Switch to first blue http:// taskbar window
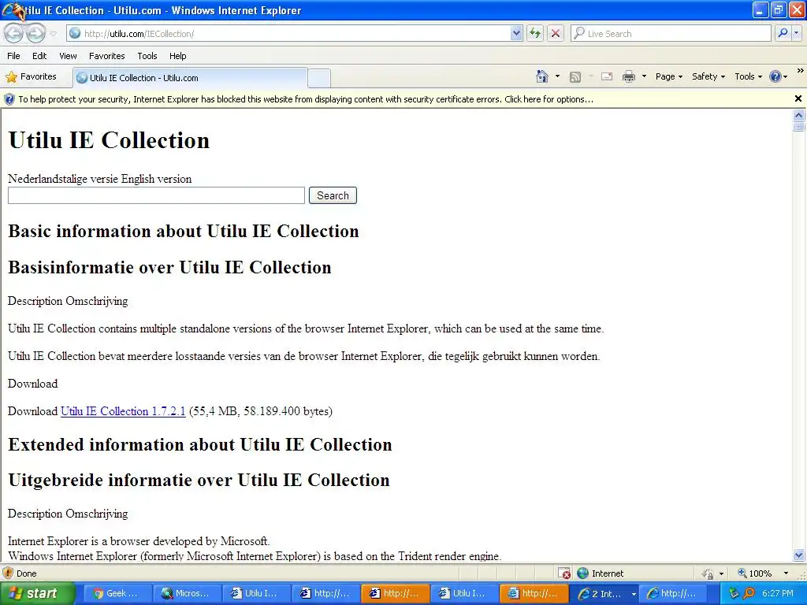 point(325,593)
